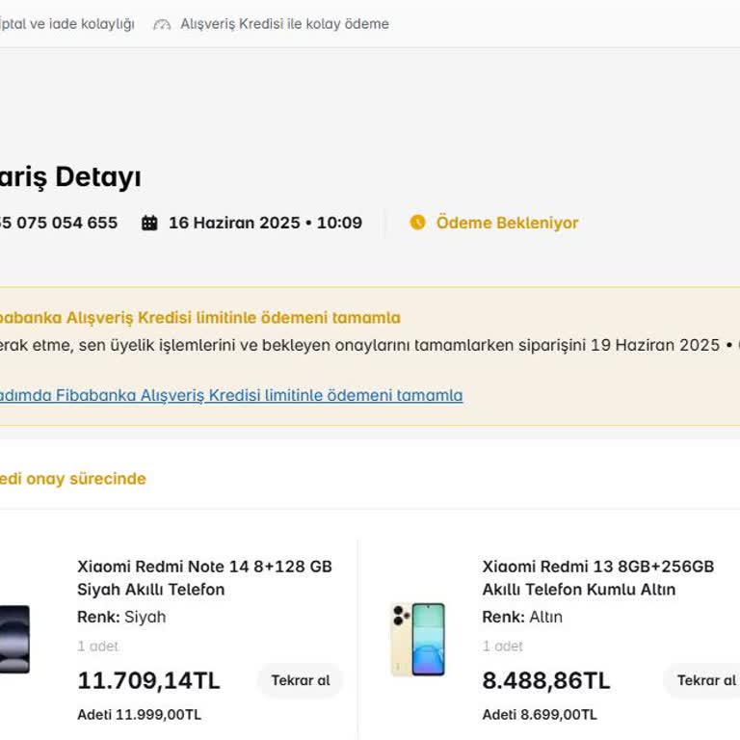Click the bold Fibabanka credit banner heading

point(198,318)
